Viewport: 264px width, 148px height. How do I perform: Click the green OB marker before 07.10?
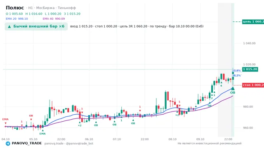pos(115,123)
